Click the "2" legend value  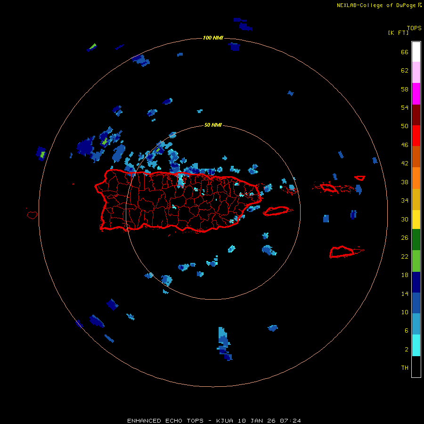pos(407,350)
